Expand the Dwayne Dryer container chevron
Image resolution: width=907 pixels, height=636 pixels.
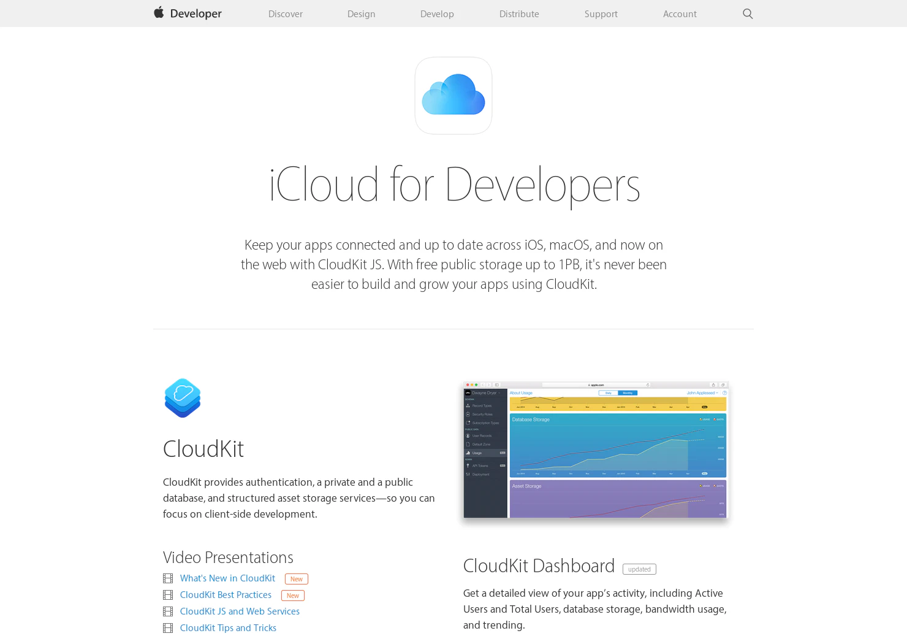(x=499, y=393)
